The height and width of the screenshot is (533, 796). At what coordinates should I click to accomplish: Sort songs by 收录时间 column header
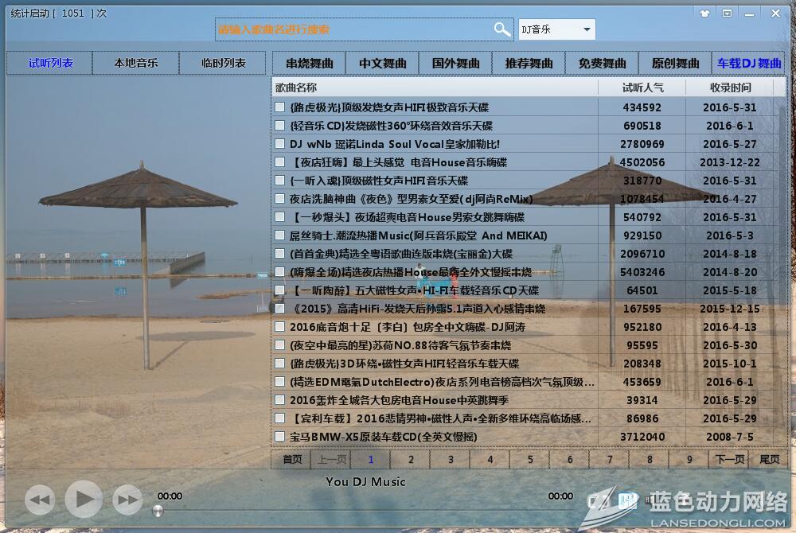tap(729, 88)
